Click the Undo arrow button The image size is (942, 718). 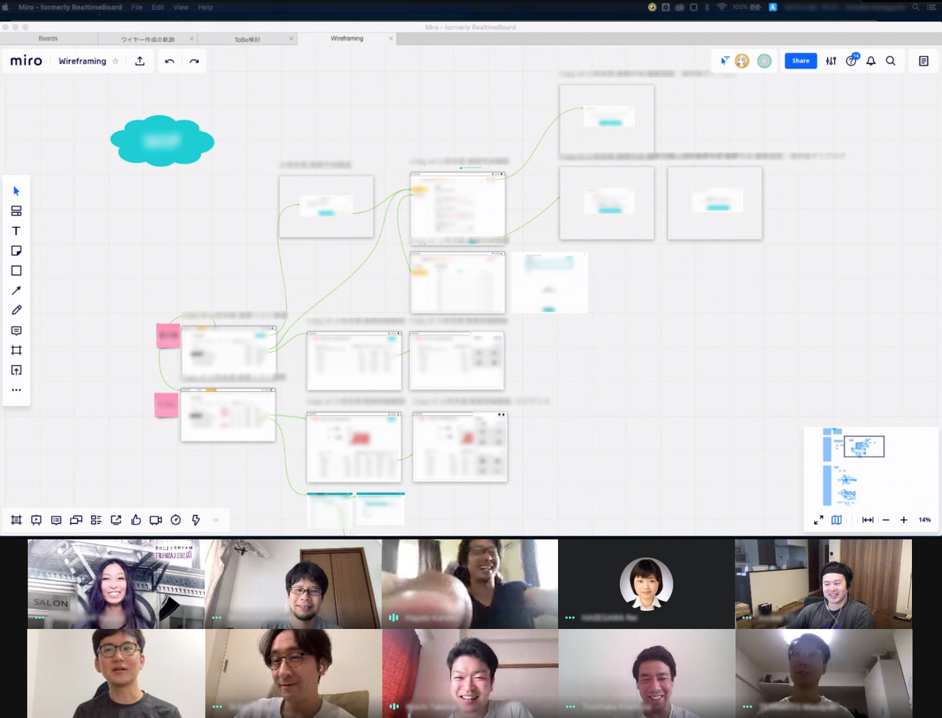click(169, 61)
